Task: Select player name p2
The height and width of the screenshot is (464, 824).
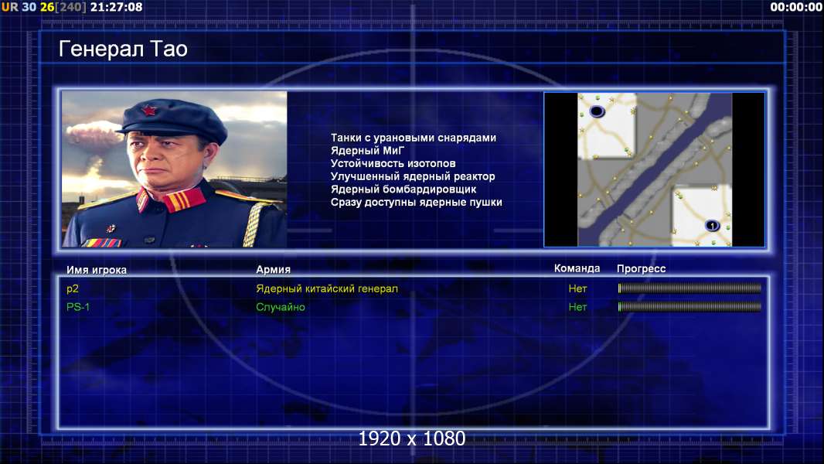Action: [x=73, y=288]
